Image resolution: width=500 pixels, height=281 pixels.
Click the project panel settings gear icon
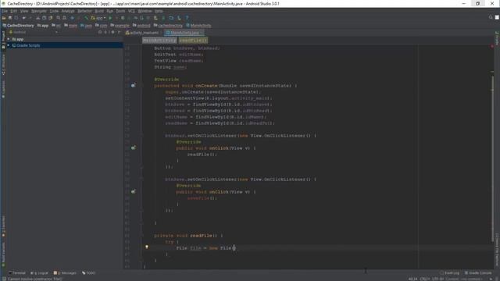click(x=112, y=32)
